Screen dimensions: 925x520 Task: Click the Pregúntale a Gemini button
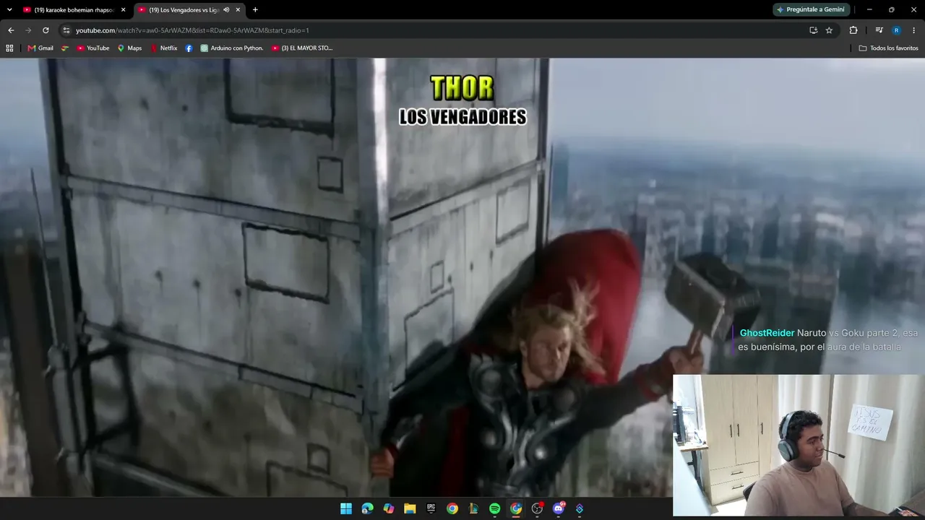811,9
